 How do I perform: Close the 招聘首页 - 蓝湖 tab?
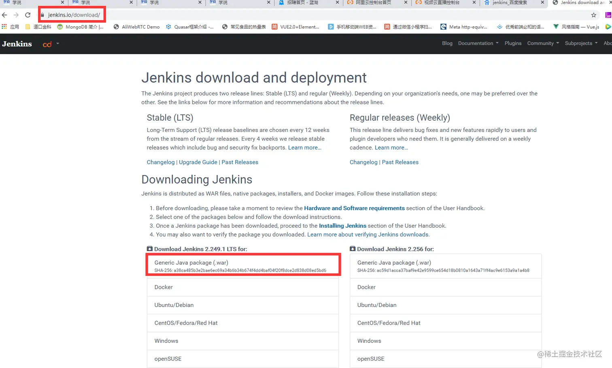(x=338, y=2)
